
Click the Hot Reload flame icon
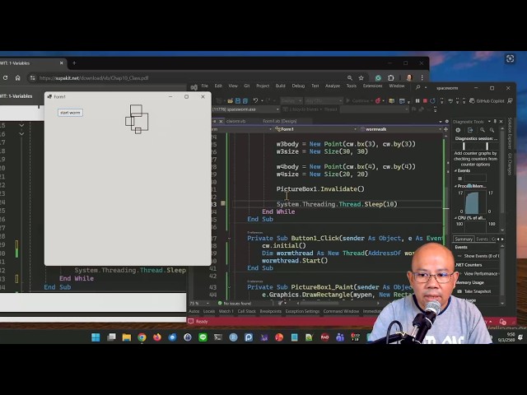pos(378,100)
